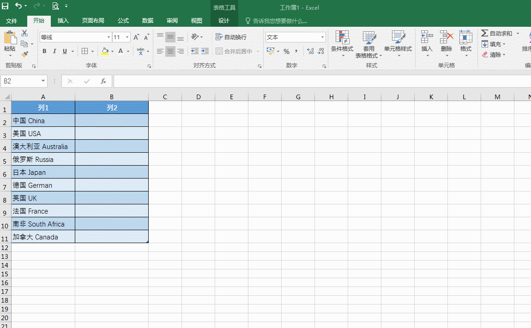Click the Increase Indent icon
This screenshot has height=328, width=531.
(x=205, y=51)
